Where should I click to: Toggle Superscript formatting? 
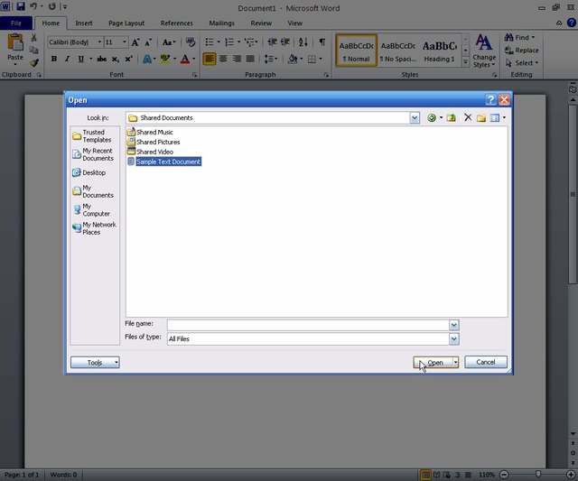[x=128, y=59]
